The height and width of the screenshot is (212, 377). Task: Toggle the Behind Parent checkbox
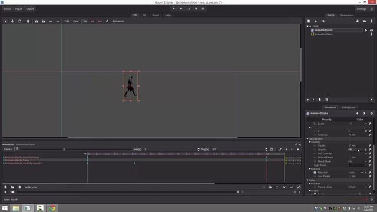pos(350,157)
